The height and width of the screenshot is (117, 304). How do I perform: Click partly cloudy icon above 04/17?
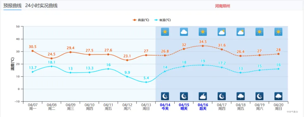click(x=222, y=32)
